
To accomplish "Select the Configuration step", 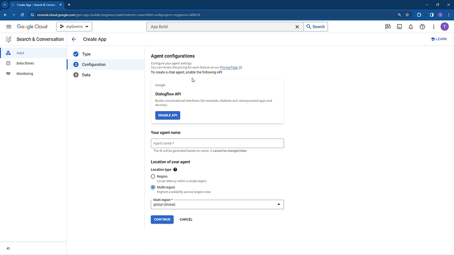I will (x=106, y=64).
